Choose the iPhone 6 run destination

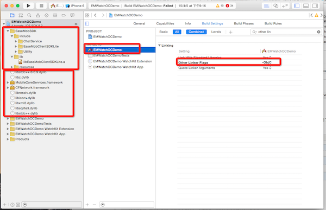coord(75,6)
